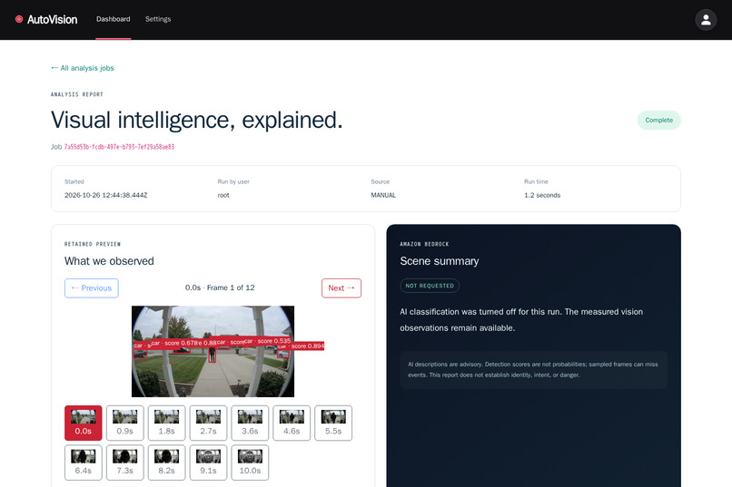Select the 5.5s frame thumbnail
This screenshot has height=487, width=732.
333,423
